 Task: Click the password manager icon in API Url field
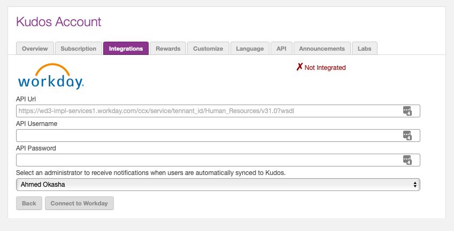[407, 111]
